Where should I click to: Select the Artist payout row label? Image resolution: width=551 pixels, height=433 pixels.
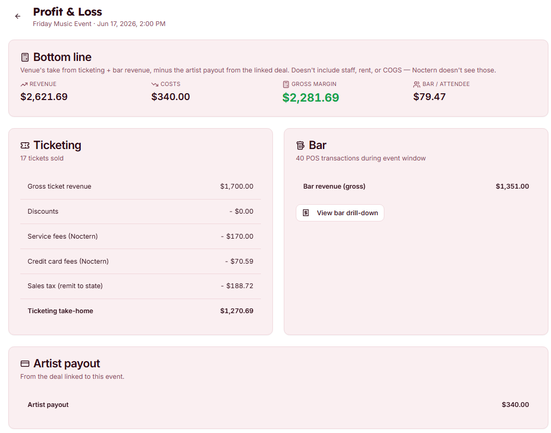(x=48, y=404)
